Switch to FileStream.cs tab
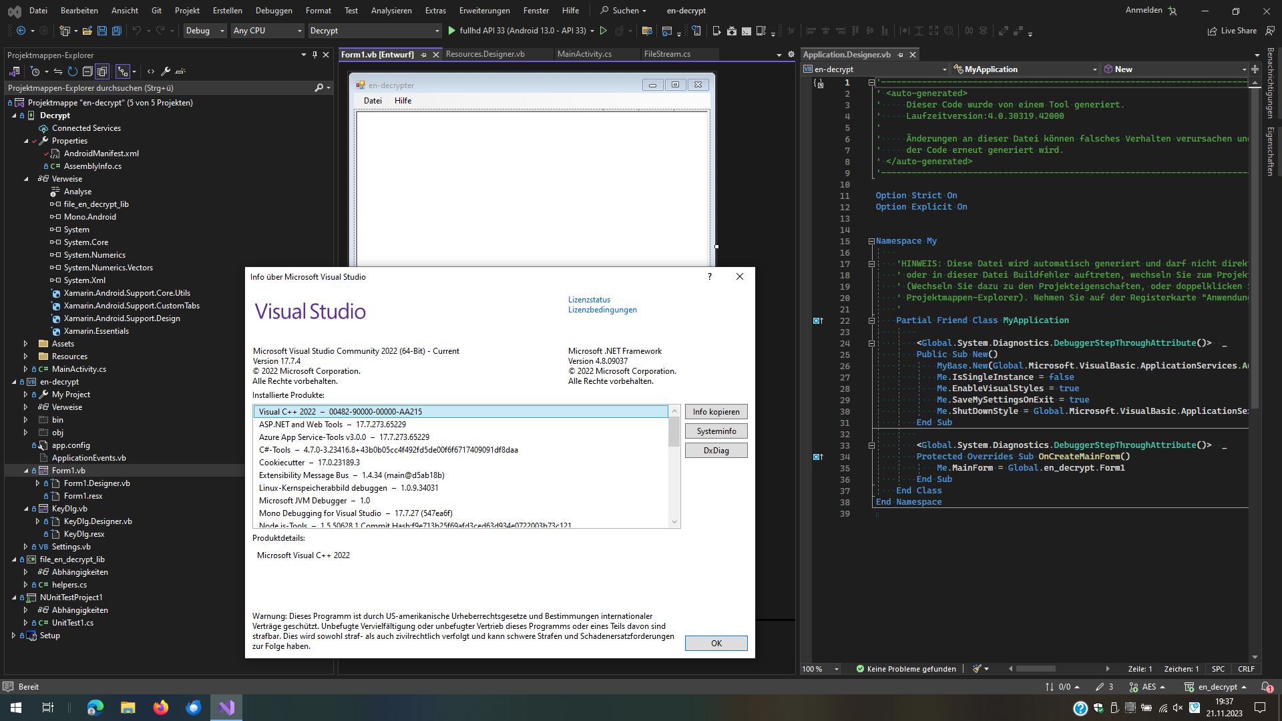Screen dimensions: 1282x721 pos(667,54)
